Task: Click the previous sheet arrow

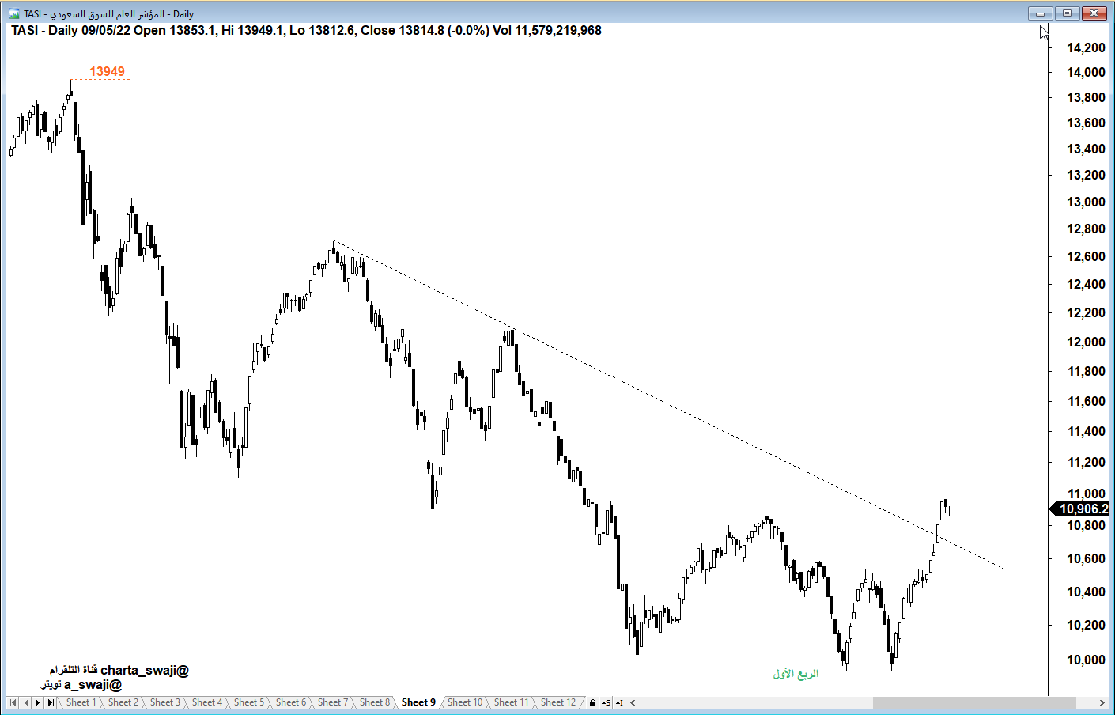Action: 26,702
